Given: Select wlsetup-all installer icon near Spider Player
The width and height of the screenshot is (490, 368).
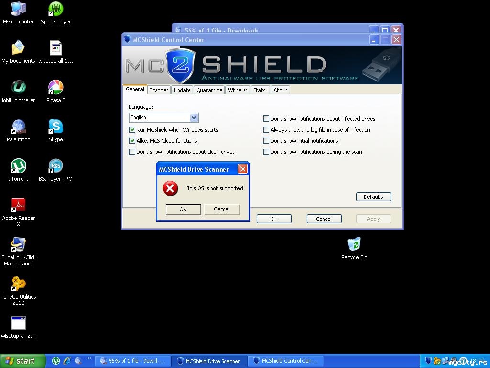Looking at the screenshot, I should click(56, 52).
